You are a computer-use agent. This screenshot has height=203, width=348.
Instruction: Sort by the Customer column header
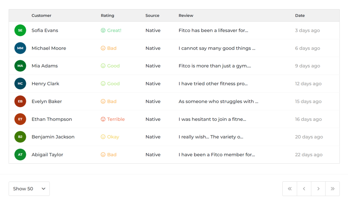tap(41, 16)
